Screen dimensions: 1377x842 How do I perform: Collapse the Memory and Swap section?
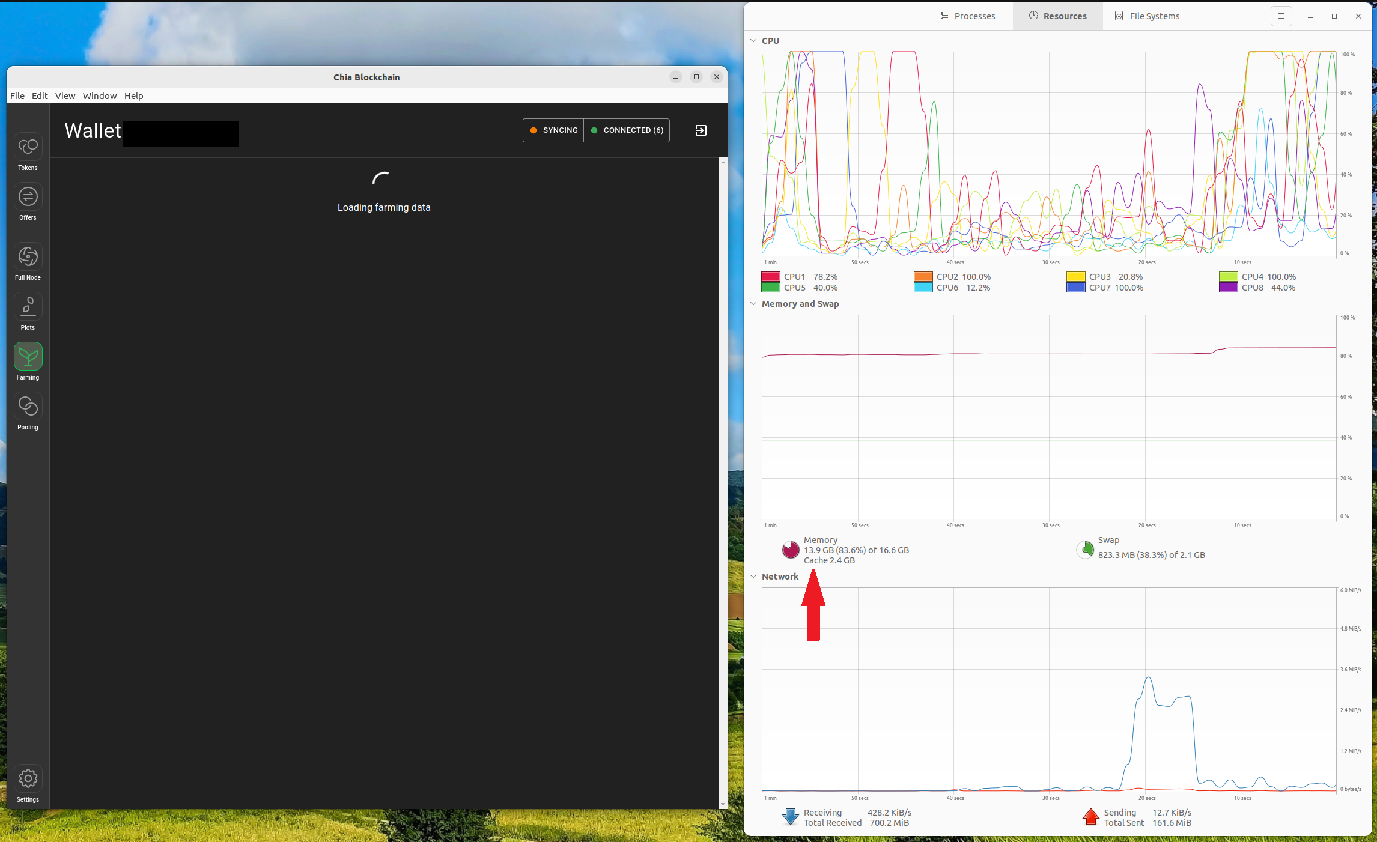(753, 304)
